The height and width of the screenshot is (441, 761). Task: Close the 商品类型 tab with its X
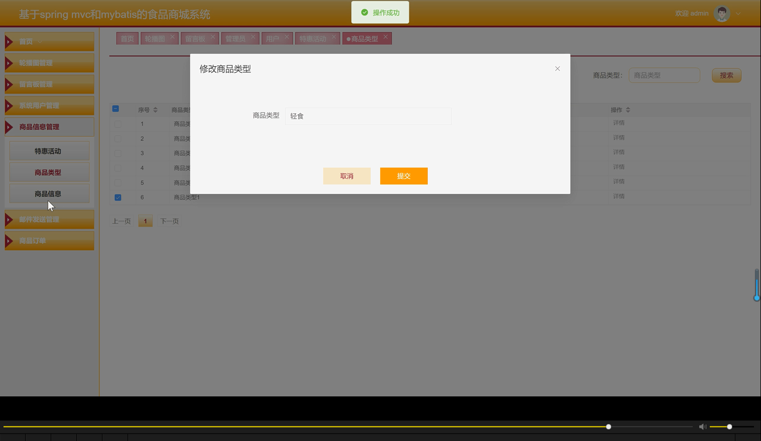386,37
